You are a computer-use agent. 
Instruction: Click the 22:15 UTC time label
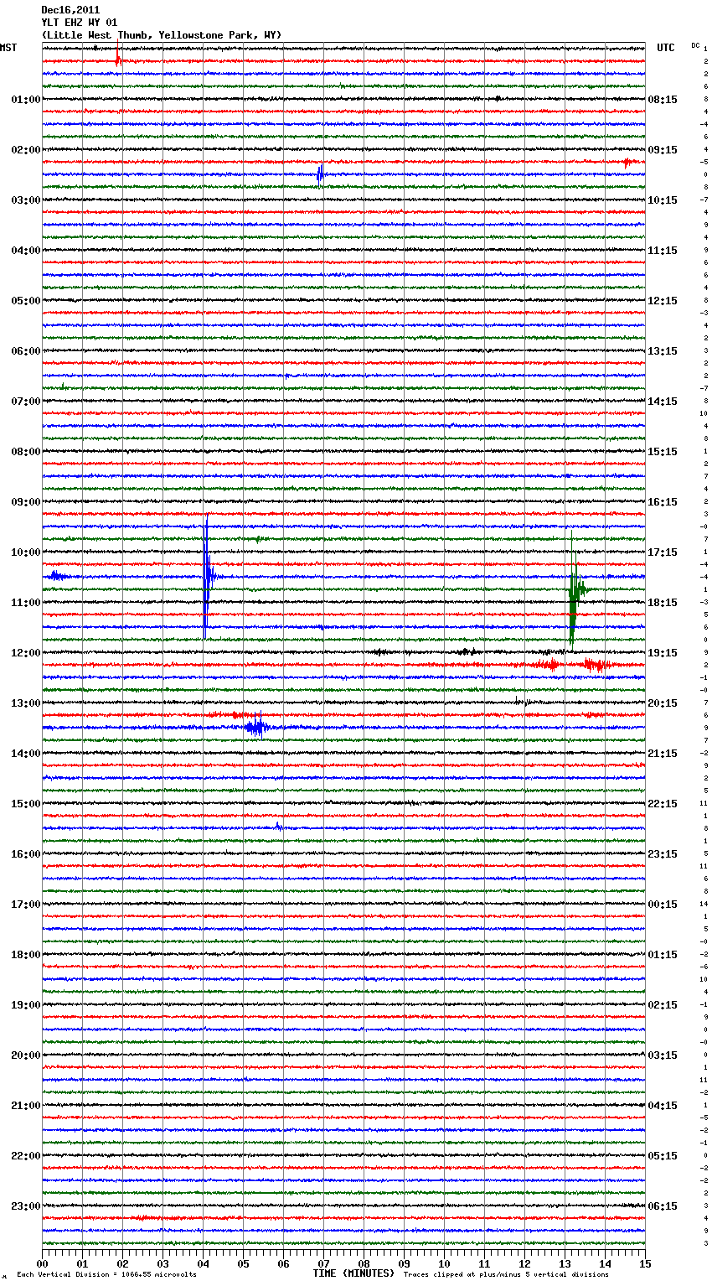[x=663, y=804]
